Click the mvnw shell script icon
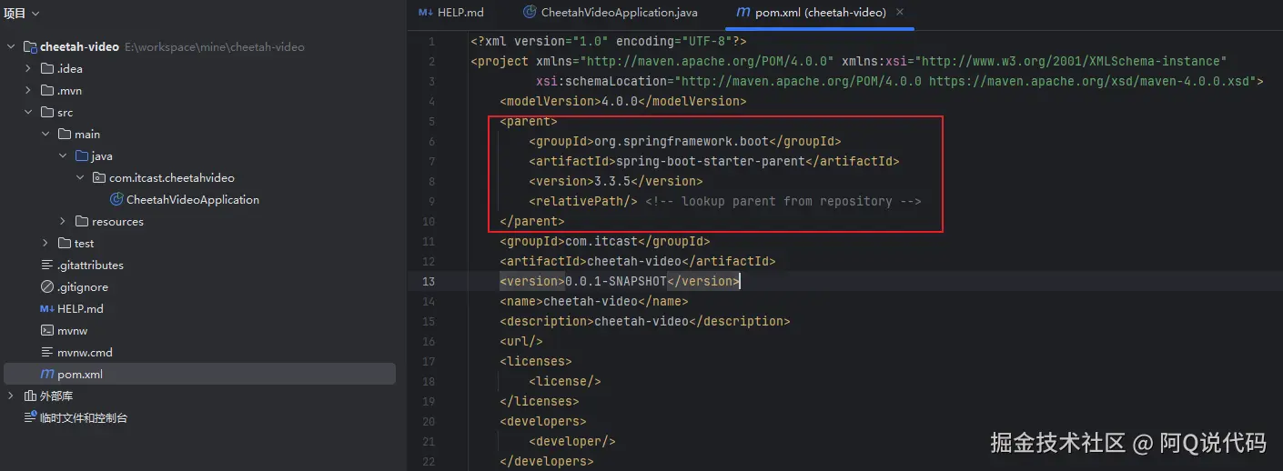 (47, 331)
